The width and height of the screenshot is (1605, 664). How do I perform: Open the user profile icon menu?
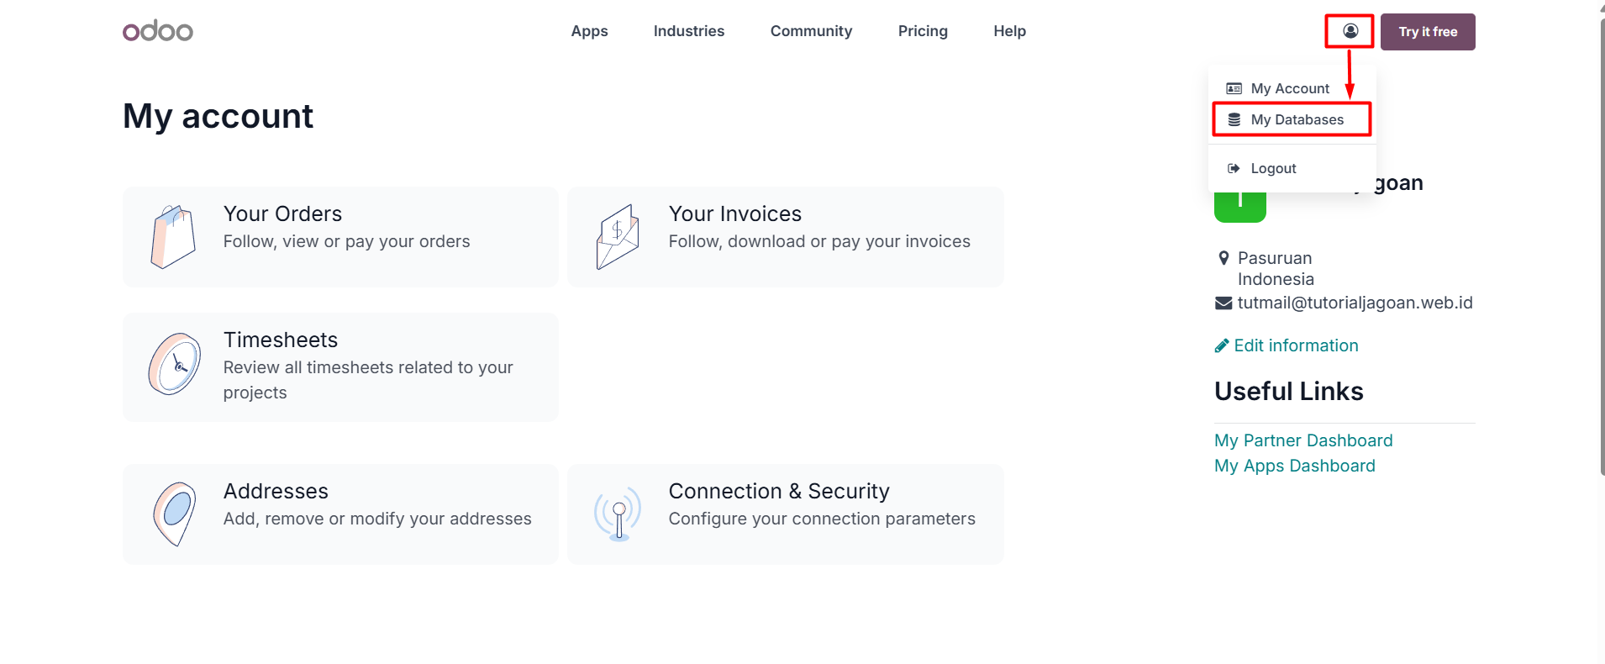pos(1350,31)
